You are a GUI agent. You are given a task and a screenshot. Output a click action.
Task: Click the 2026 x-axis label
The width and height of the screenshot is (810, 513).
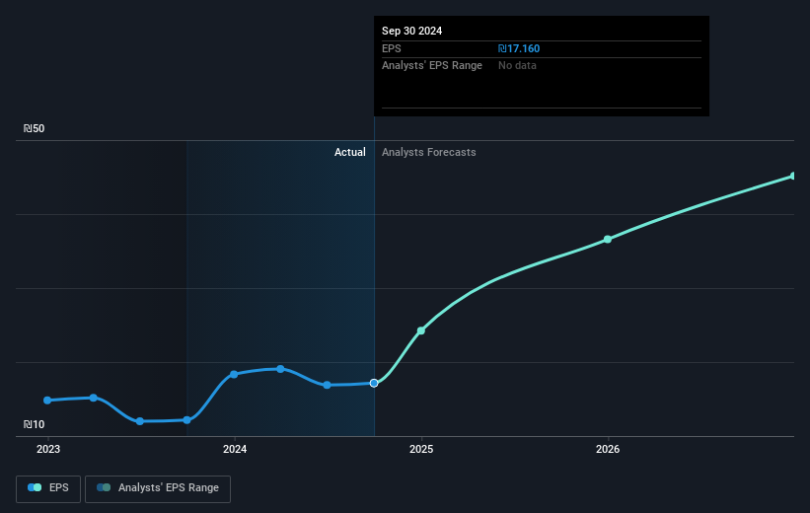pyautogui.click(x=608, y=450)
